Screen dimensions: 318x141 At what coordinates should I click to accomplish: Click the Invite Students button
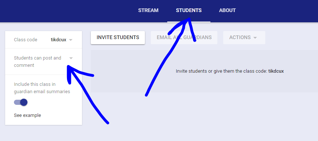(x=118, y=38)
